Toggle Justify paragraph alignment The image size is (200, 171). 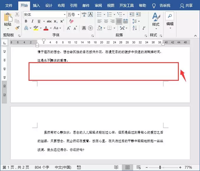[119, 21]
